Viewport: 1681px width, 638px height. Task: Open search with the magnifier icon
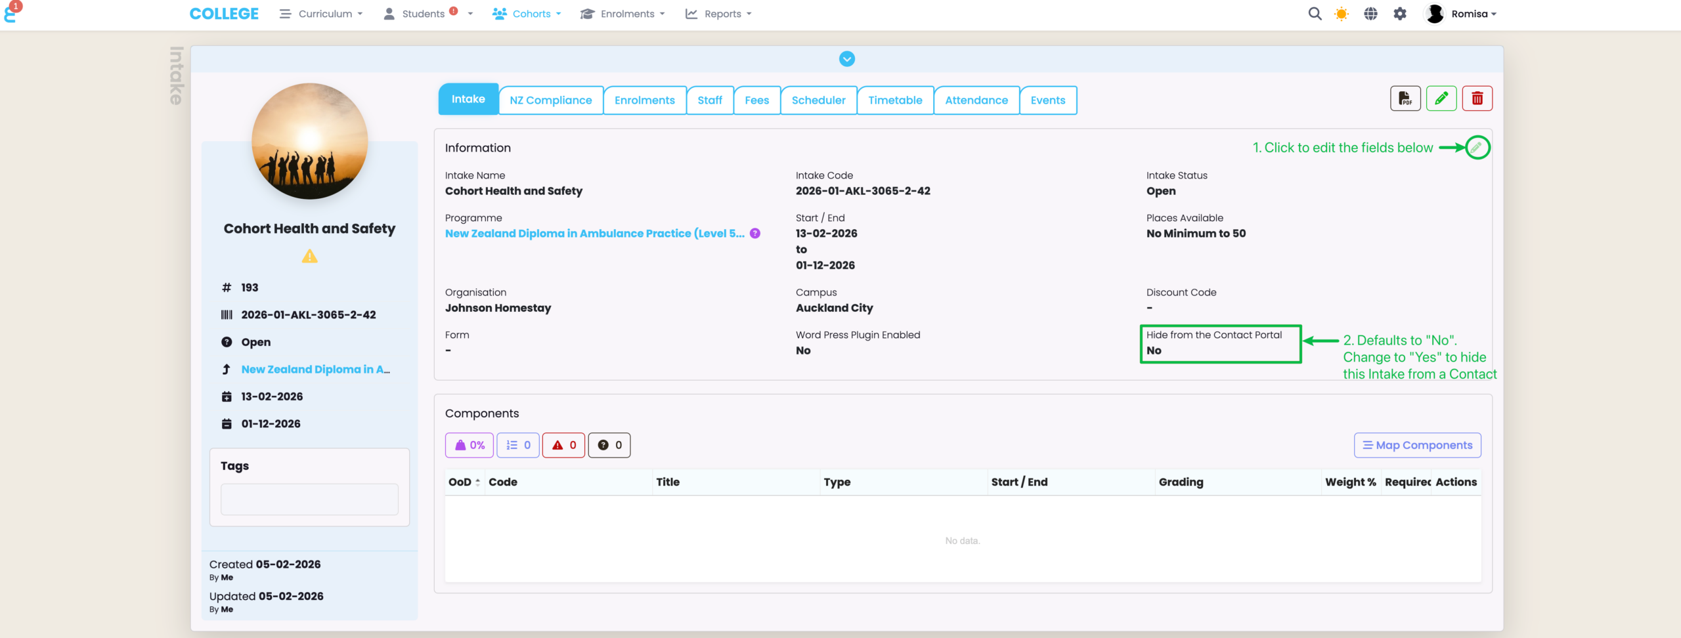pos(1314,14)
